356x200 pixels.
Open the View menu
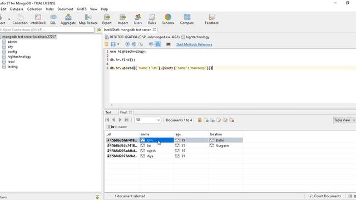click(x=93, y=9)
